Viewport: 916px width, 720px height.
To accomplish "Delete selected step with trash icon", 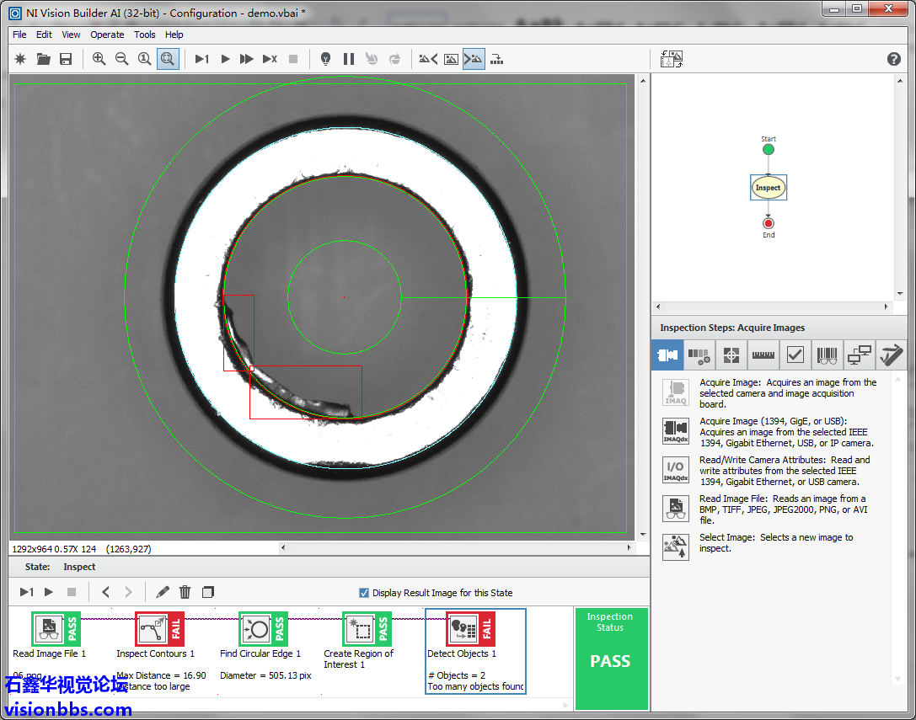I will [185, 592].
